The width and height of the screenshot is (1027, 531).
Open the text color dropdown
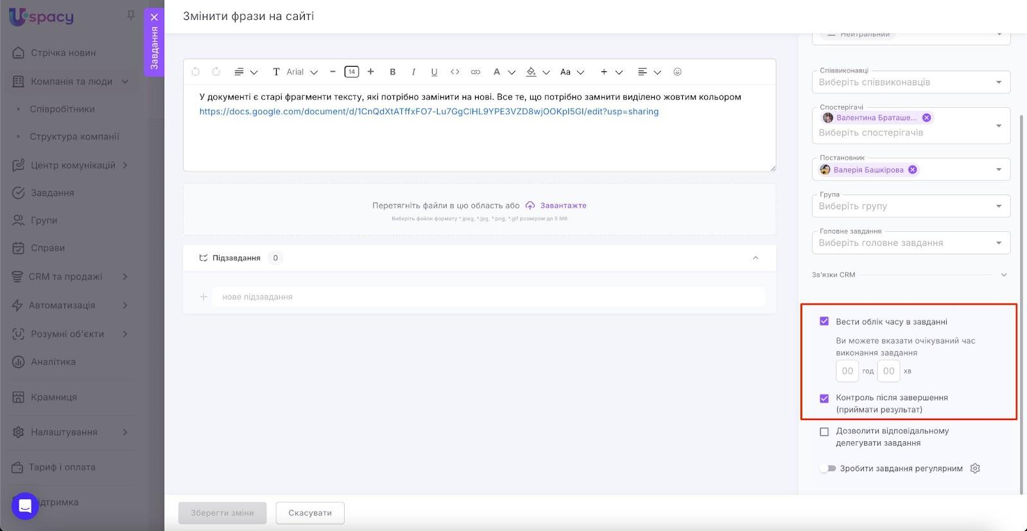click(504, 72)
